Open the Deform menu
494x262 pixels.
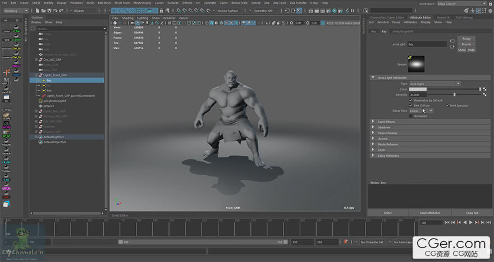click(x=187, y=3)
